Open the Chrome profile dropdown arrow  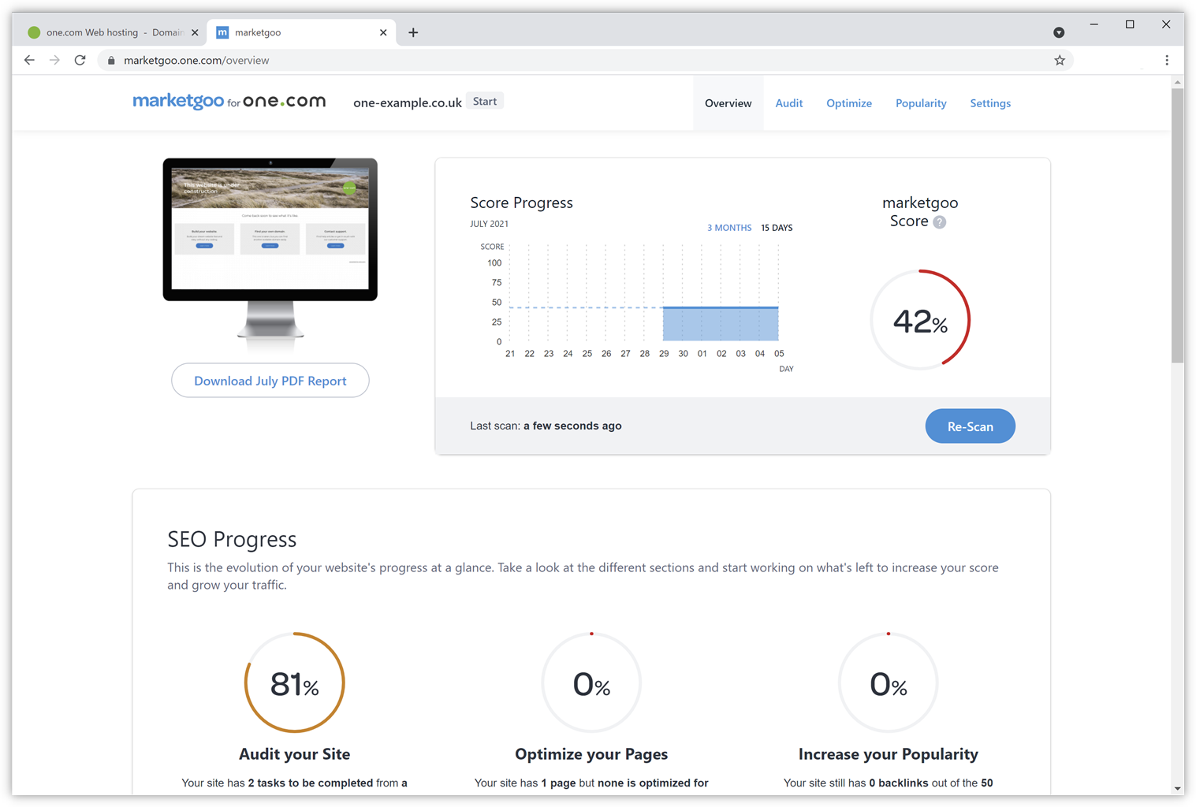1059,32
